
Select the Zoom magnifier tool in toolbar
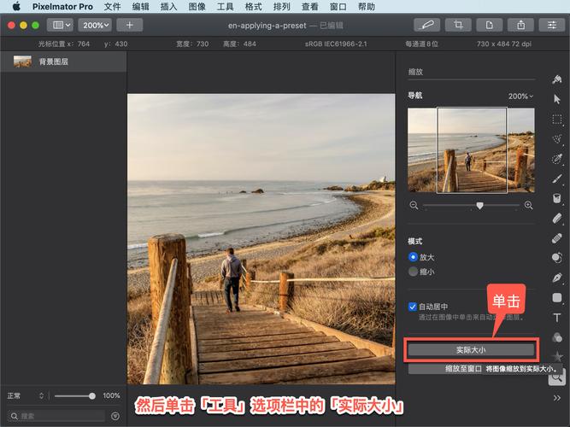[x=556, y=378]
